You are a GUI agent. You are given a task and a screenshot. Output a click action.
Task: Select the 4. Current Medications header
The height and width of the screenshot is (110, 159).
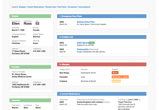[x=102, y=94]
